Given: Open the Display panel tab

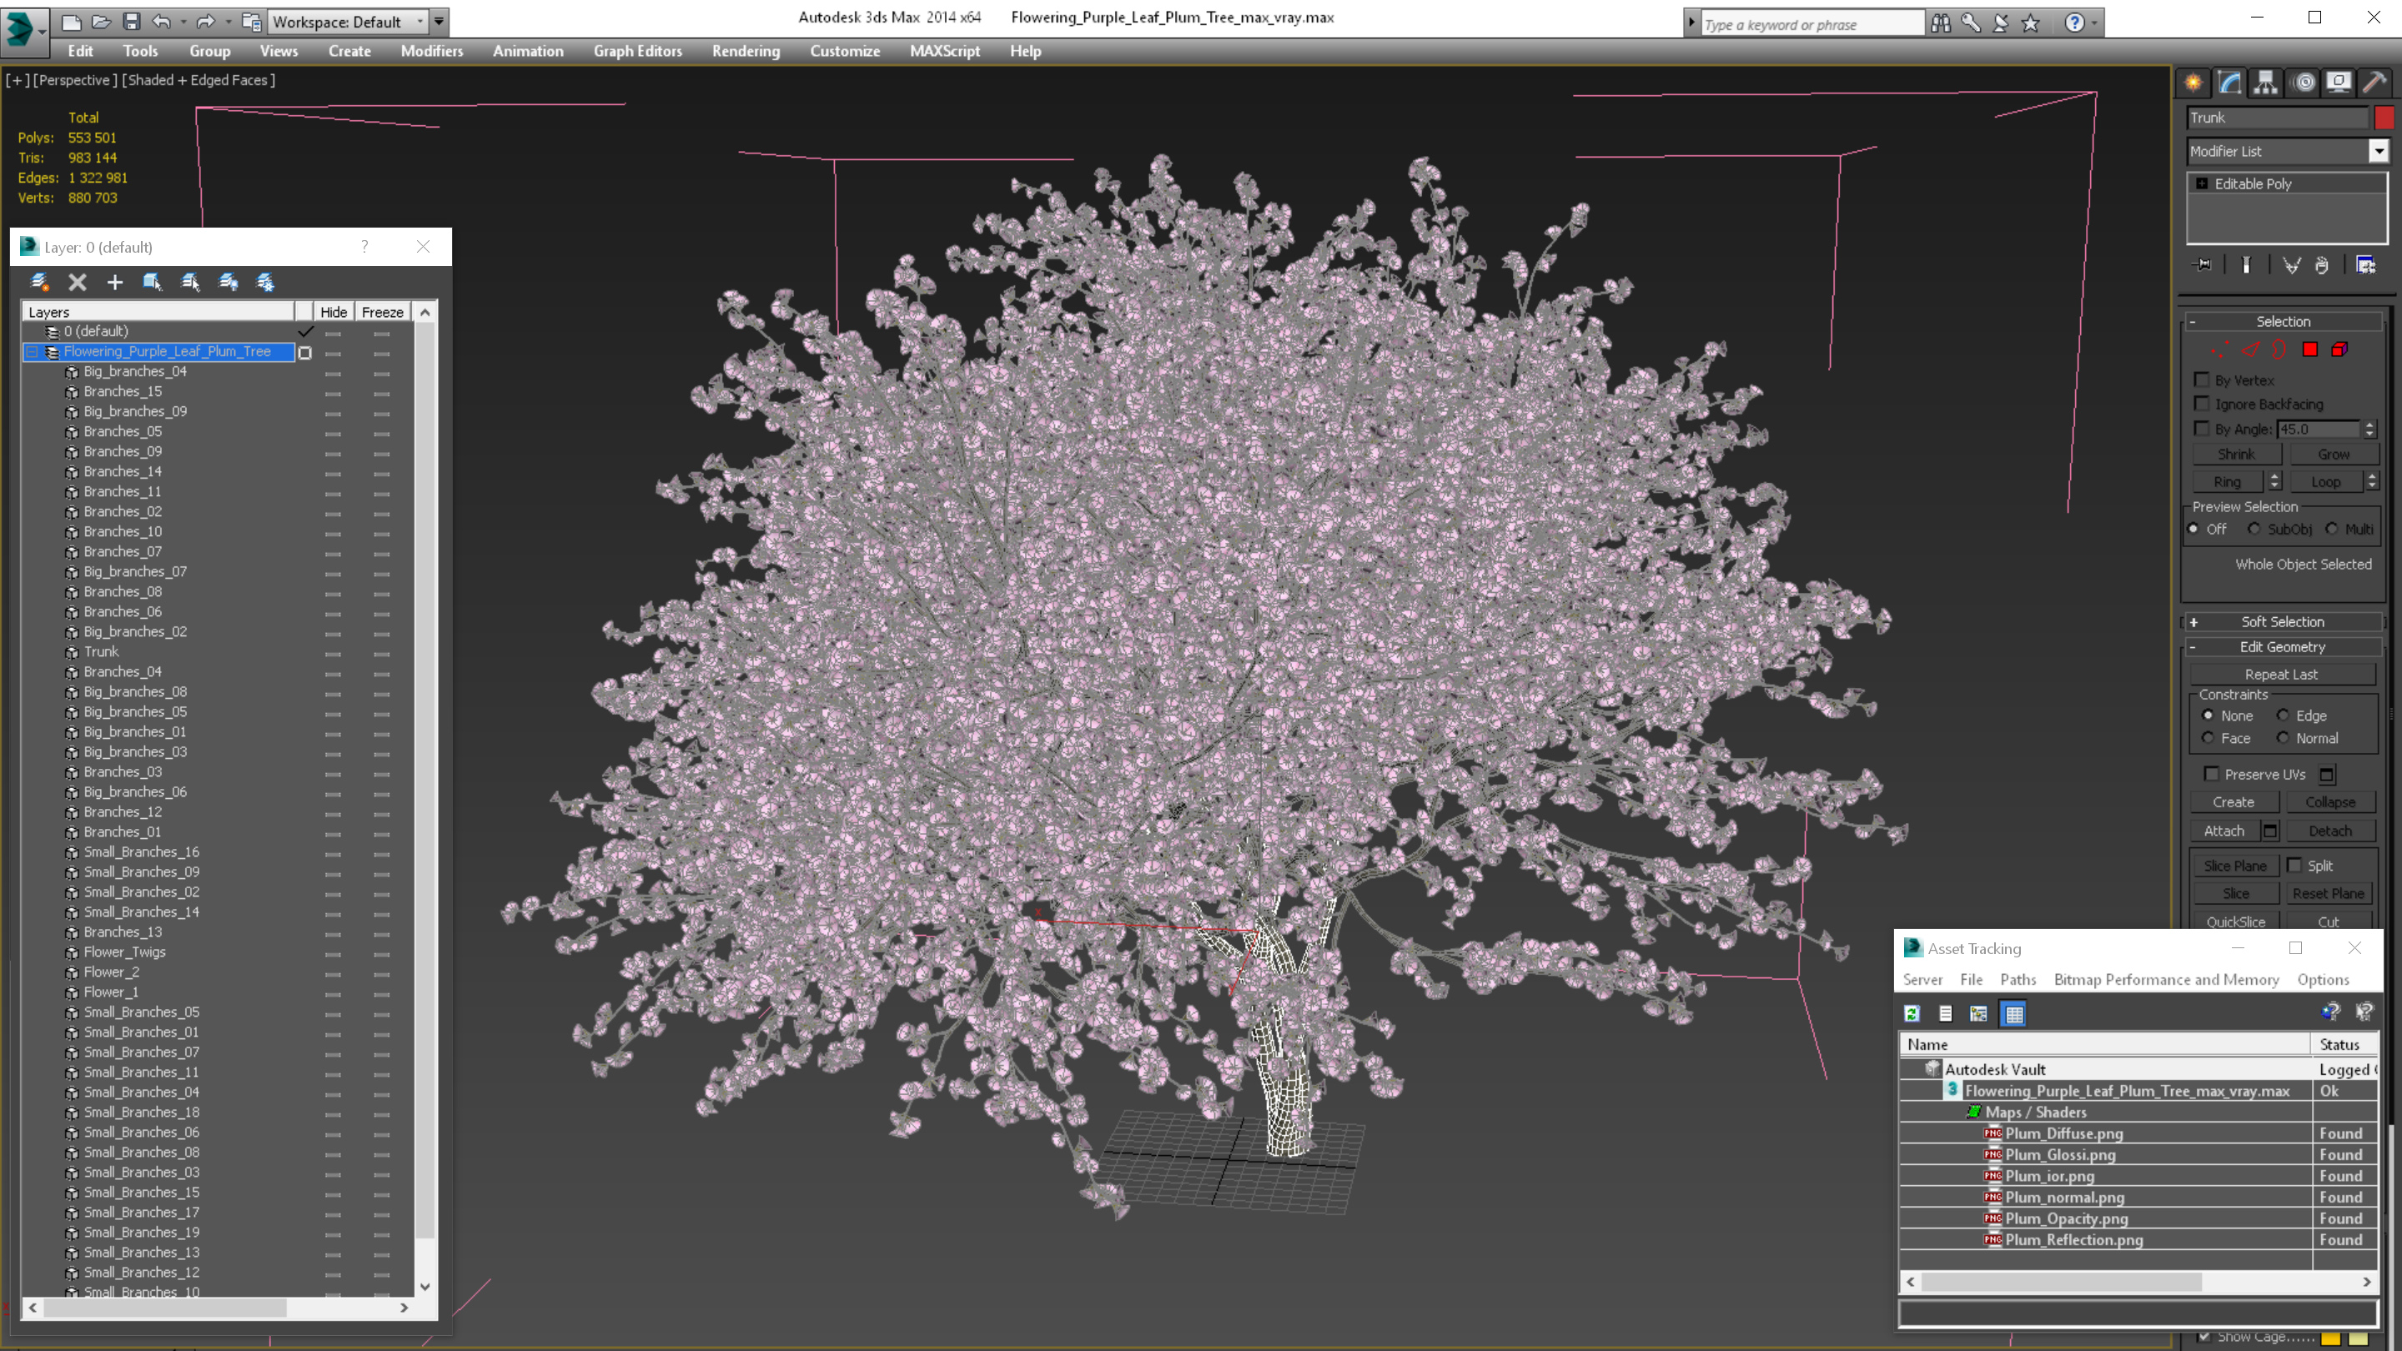Looking at the screenshot, I should click(2339, 83).
